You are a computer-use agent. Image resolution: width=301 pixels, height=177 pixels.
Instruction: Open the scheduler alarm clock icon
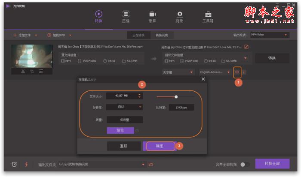14,164
